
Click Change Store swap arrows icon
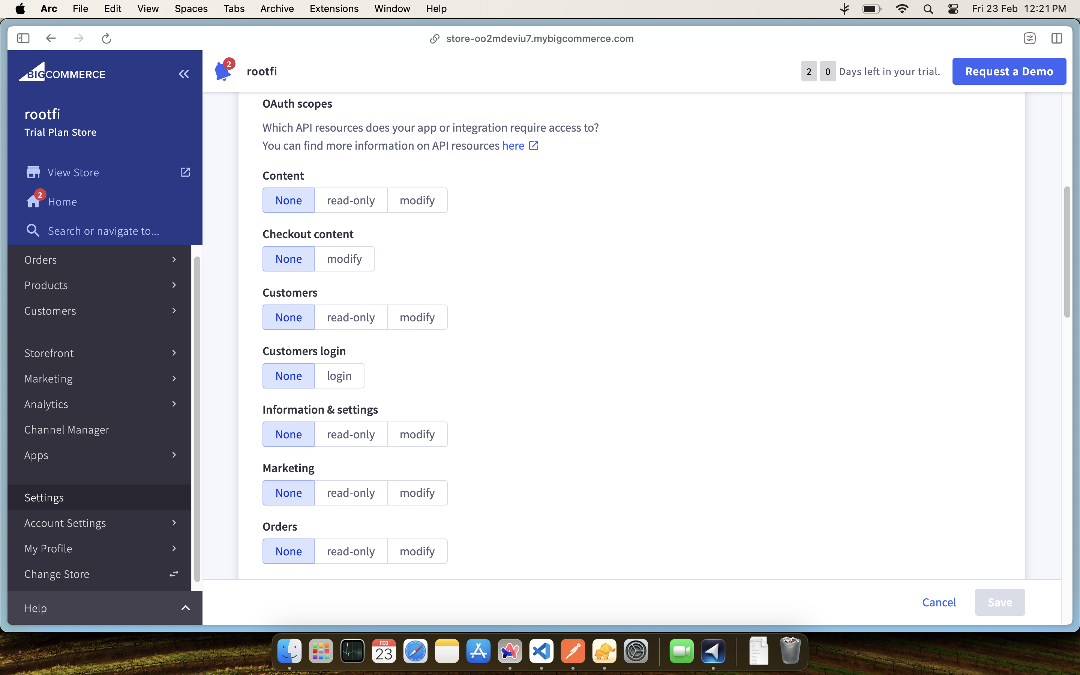[174, 574]
